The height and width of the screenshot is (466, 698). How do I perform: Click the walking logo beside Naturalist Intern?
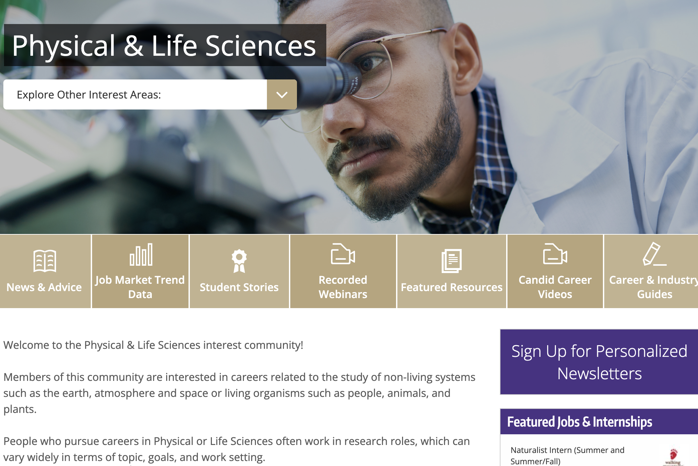pyautogui.click(x=673, y=456)
